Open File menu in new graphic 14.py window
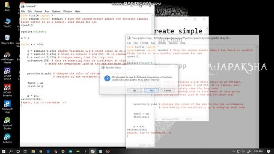Screen dimensions: 274x154 point(129,43)
